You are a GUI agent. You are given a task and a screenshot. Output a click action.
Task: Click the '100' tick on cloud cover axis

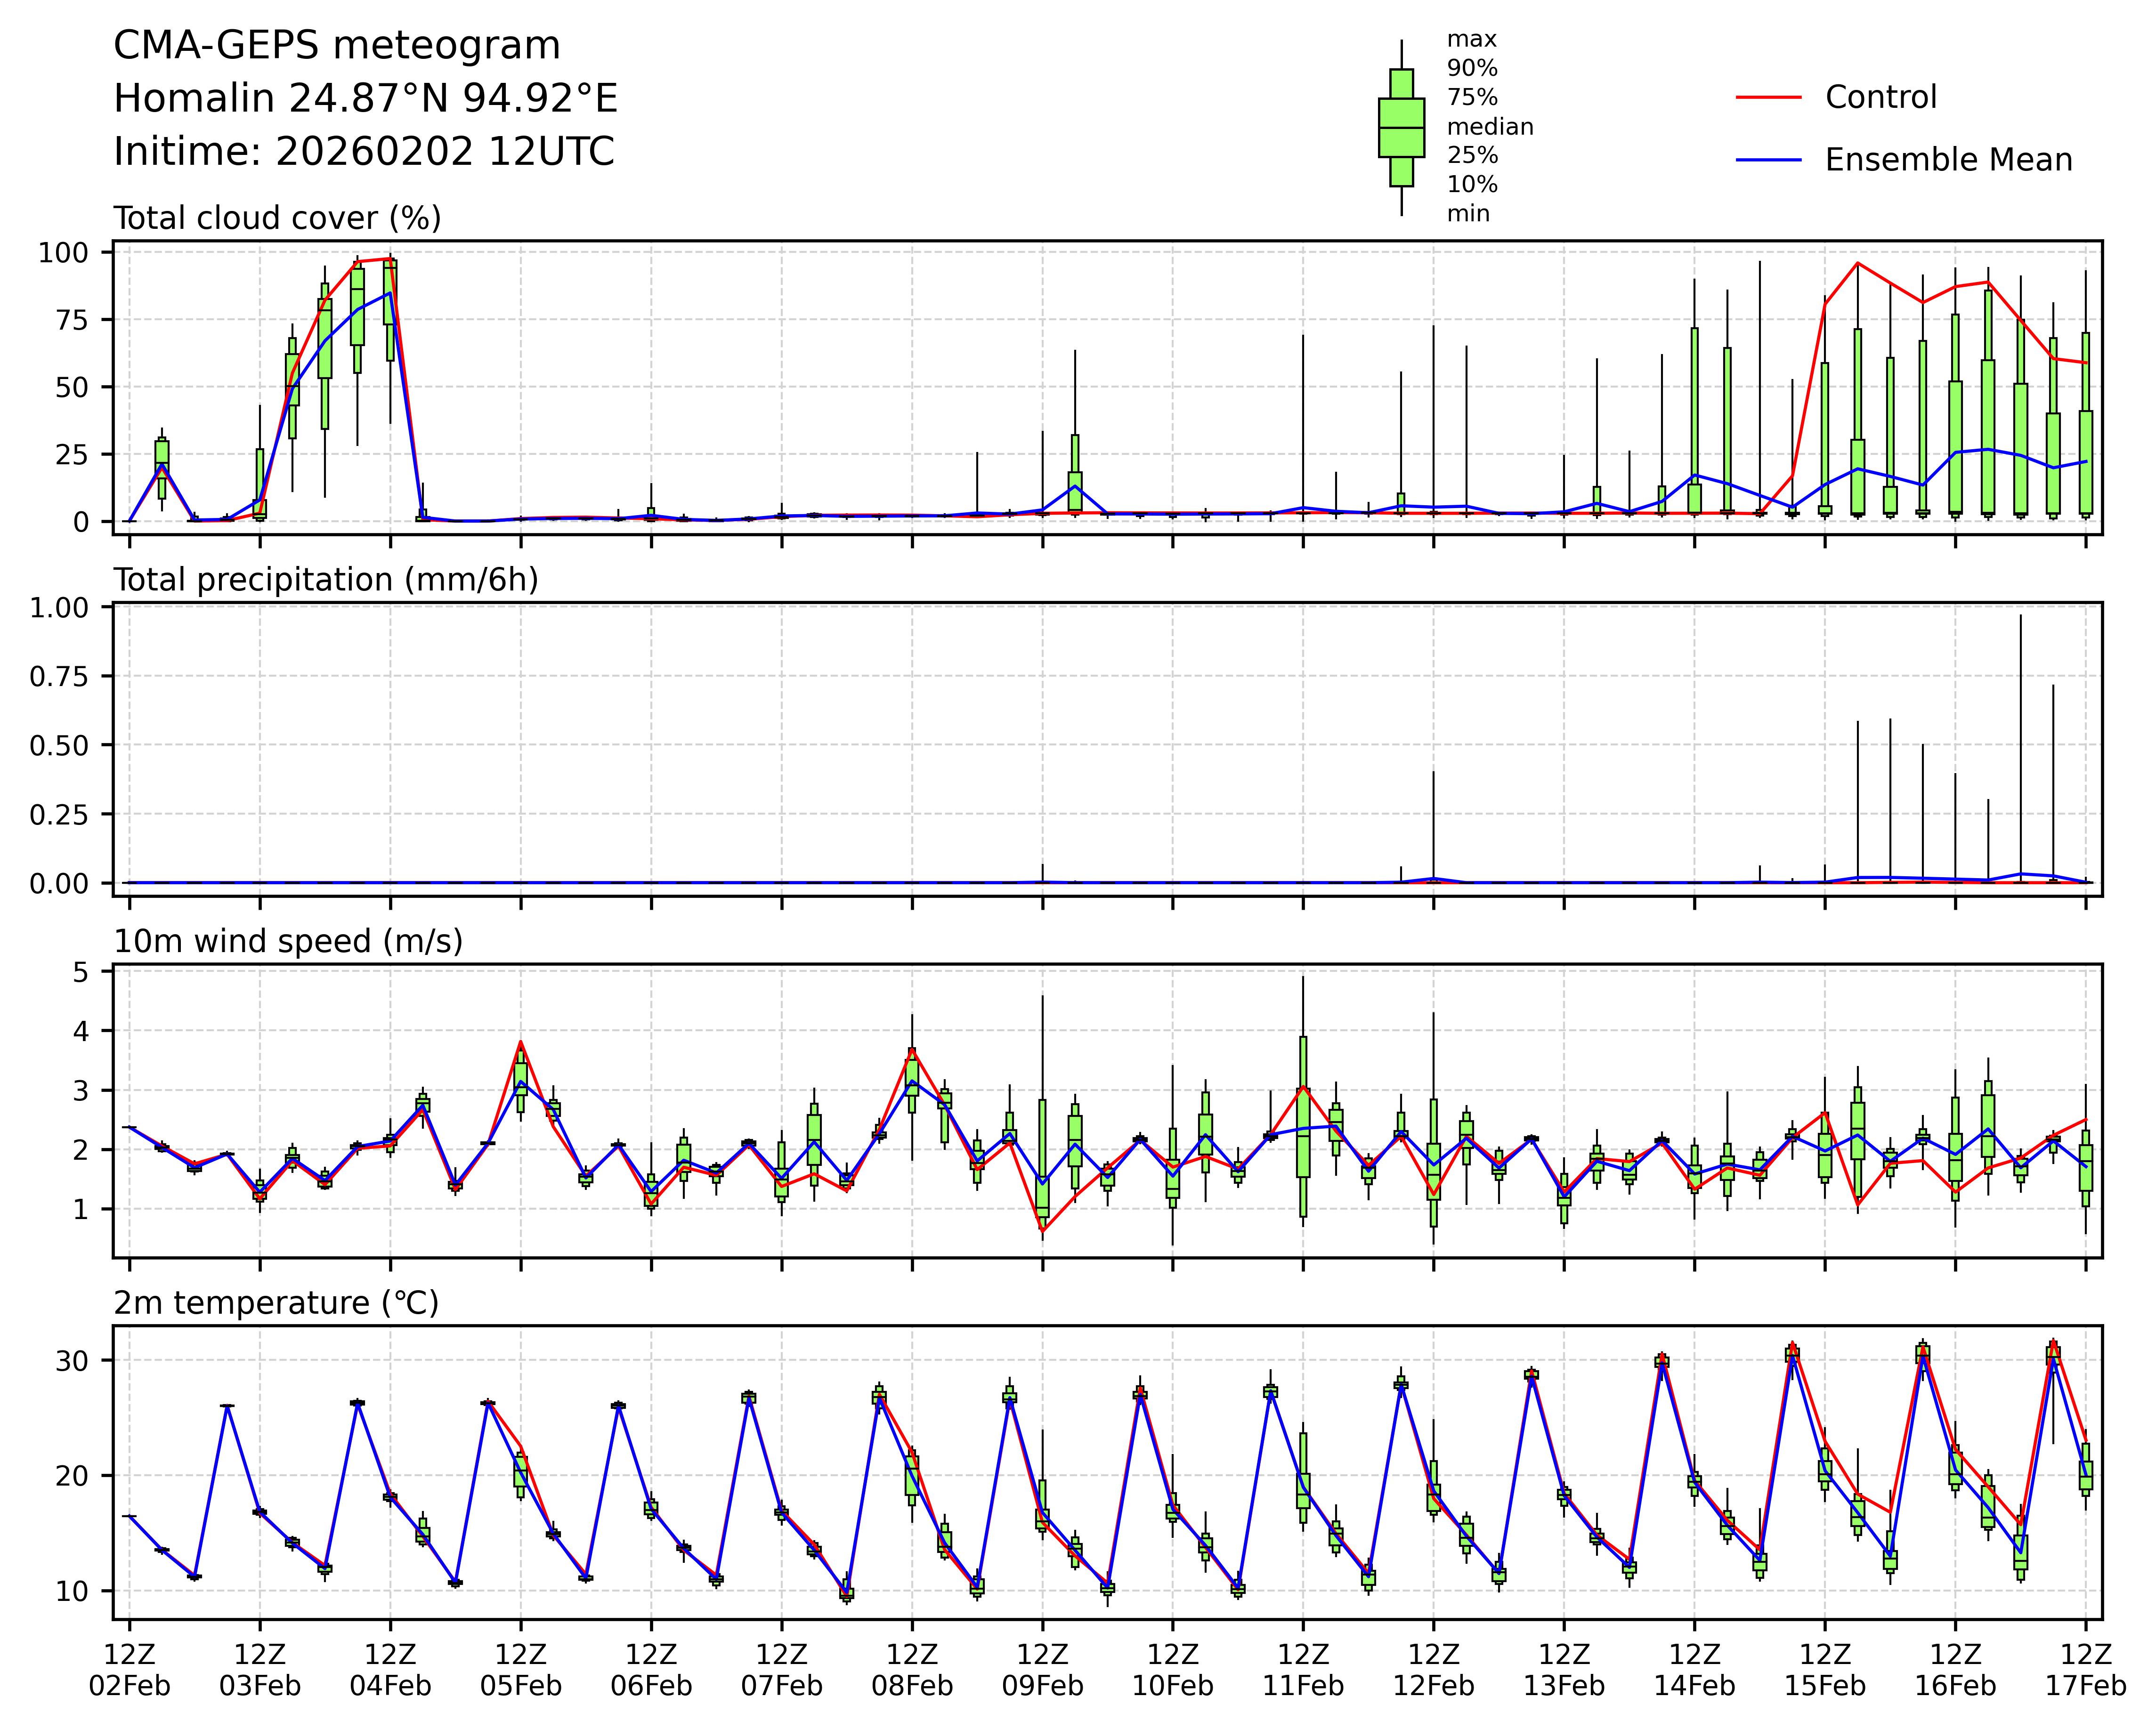click(63, 253)
